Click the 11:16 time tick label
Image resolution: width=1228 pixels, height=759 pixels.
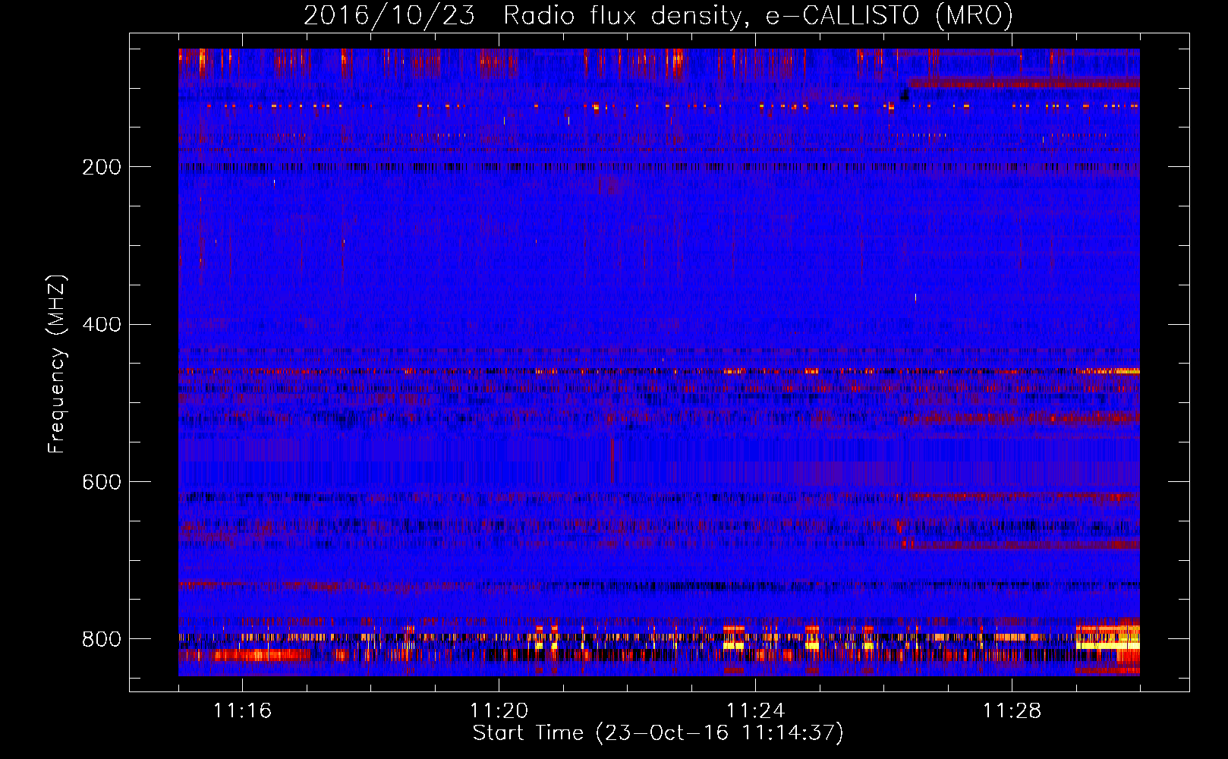point(243,711)
